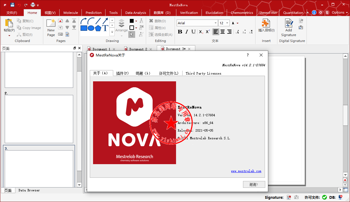This screenshot has height=202, width=350.
Task: Click the Insert Object puzzle icon
Action: pos(266,23)
